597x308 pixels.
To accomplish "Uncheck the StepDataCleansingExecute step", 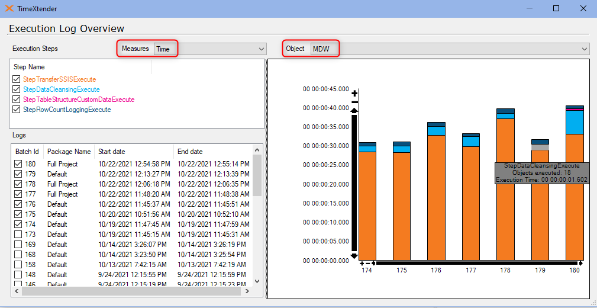I will [17, 89].
